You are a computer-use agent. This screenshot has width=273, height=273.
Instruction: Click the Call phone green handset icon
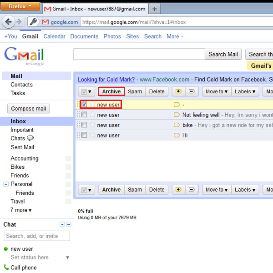pos(6,267)
